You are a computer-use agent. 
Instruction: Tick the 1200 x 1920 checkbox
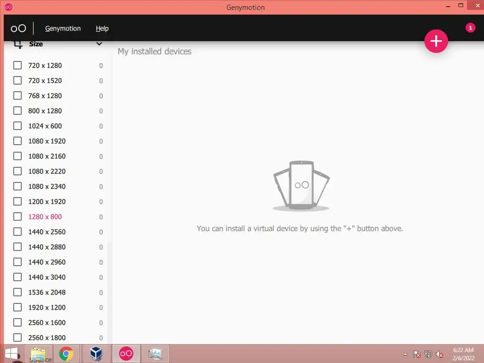coord(17,201)
